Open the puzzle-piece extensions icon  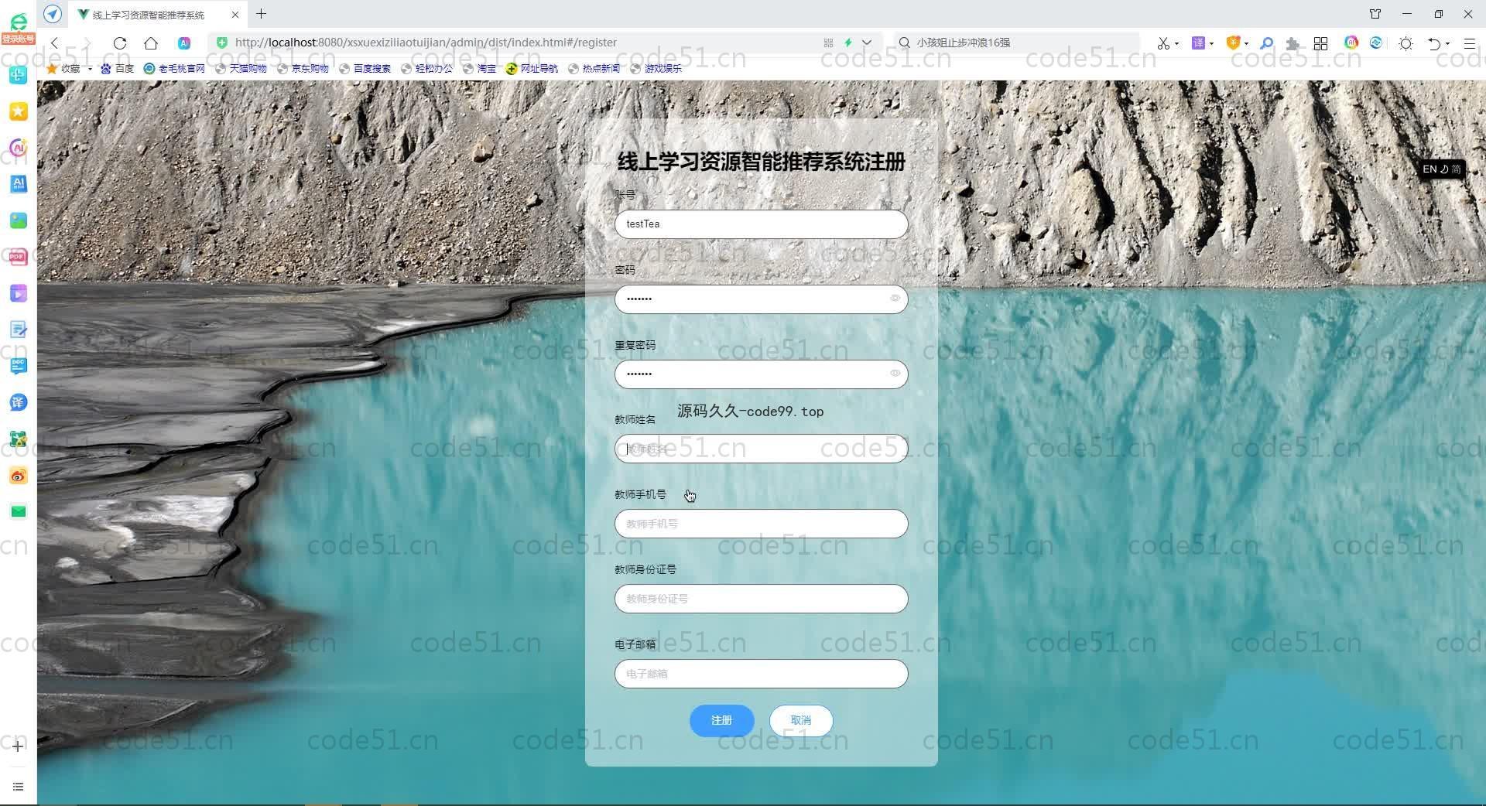click(1293, 43)
